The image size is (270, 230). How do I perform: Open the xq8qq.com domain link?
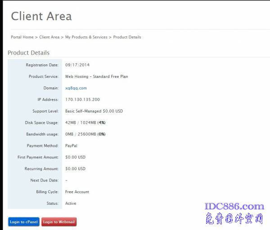point(76,88)
